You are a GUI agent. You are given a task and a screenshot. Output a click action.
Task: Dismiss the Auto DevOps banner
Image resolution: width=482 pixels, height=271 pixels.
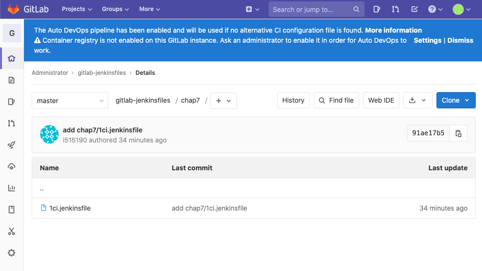coord(460,40)
